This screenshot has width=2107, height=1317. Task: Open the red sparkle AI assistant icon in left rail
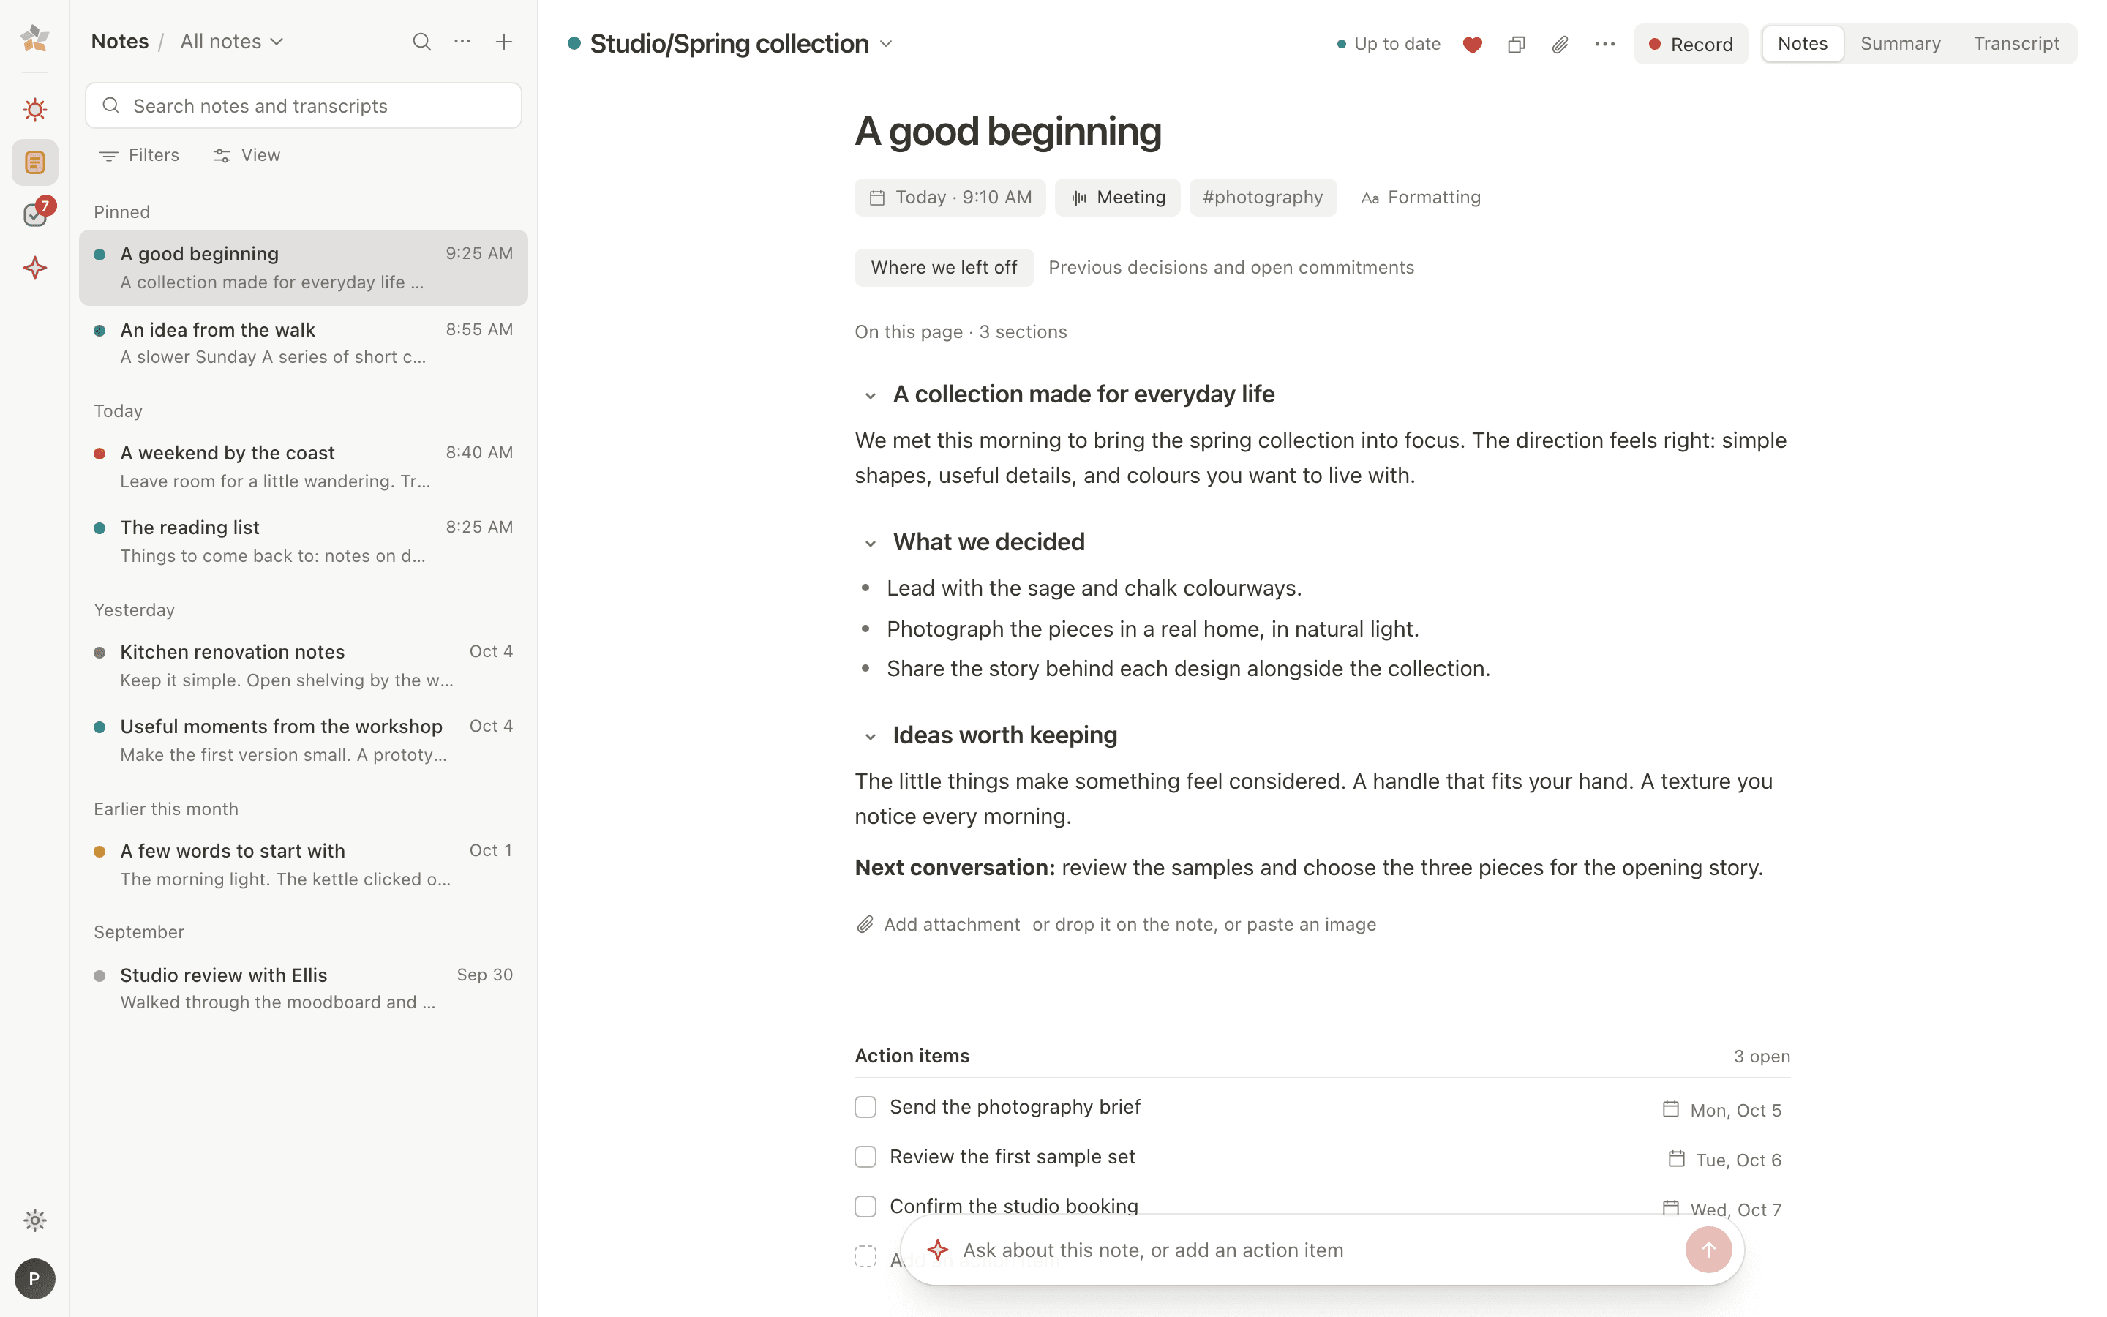point(35,267)
